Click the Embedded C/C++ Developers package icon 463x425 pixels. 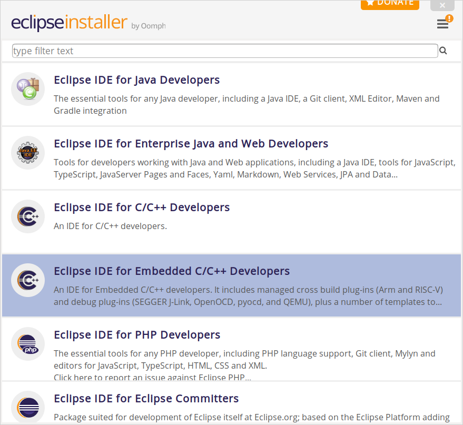(x=28, y=280)
